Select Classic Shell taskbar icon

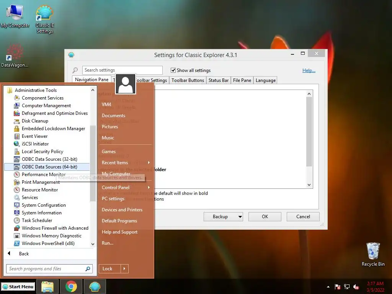click(95, 286)
